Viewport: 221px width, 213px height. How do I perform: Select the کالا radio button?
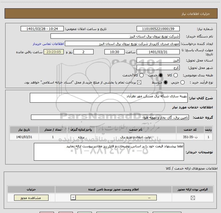point(176,75)
